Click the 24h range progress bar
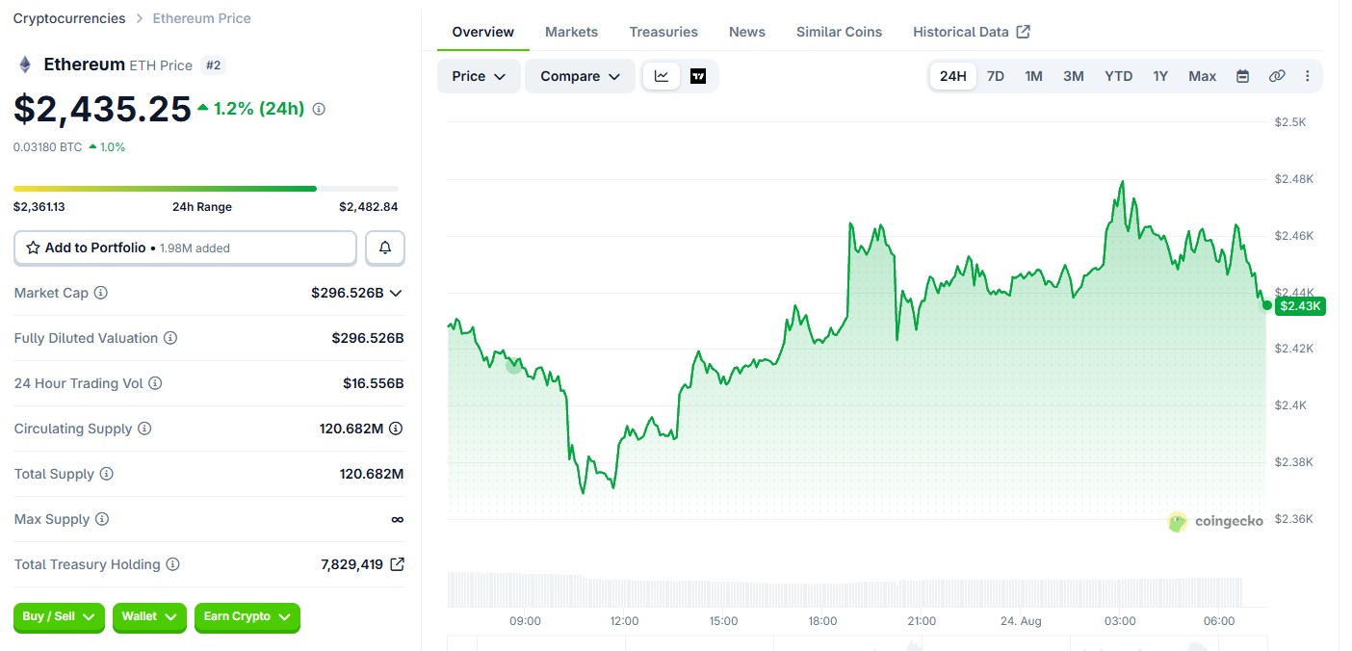Image resolution: width=1352 pixels, height=651 pixels. (x=205, y=189)
